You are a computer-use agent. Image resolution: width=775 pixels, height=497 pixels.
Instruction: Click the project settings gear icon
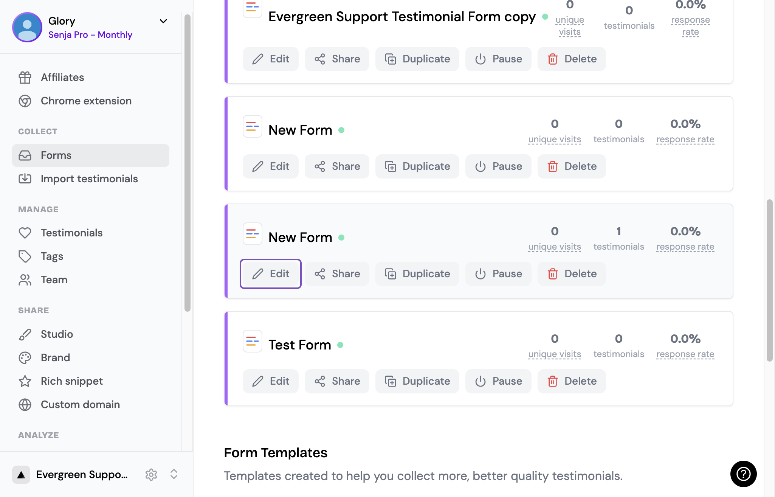tap(151, 474)
